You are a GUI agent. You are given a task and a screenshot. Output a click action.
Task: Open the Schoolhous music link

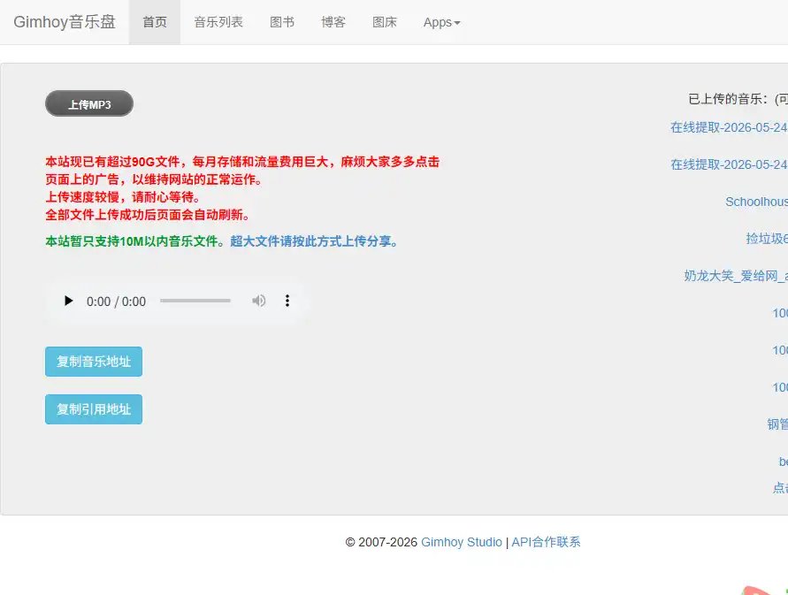click(x=756, y=202)
